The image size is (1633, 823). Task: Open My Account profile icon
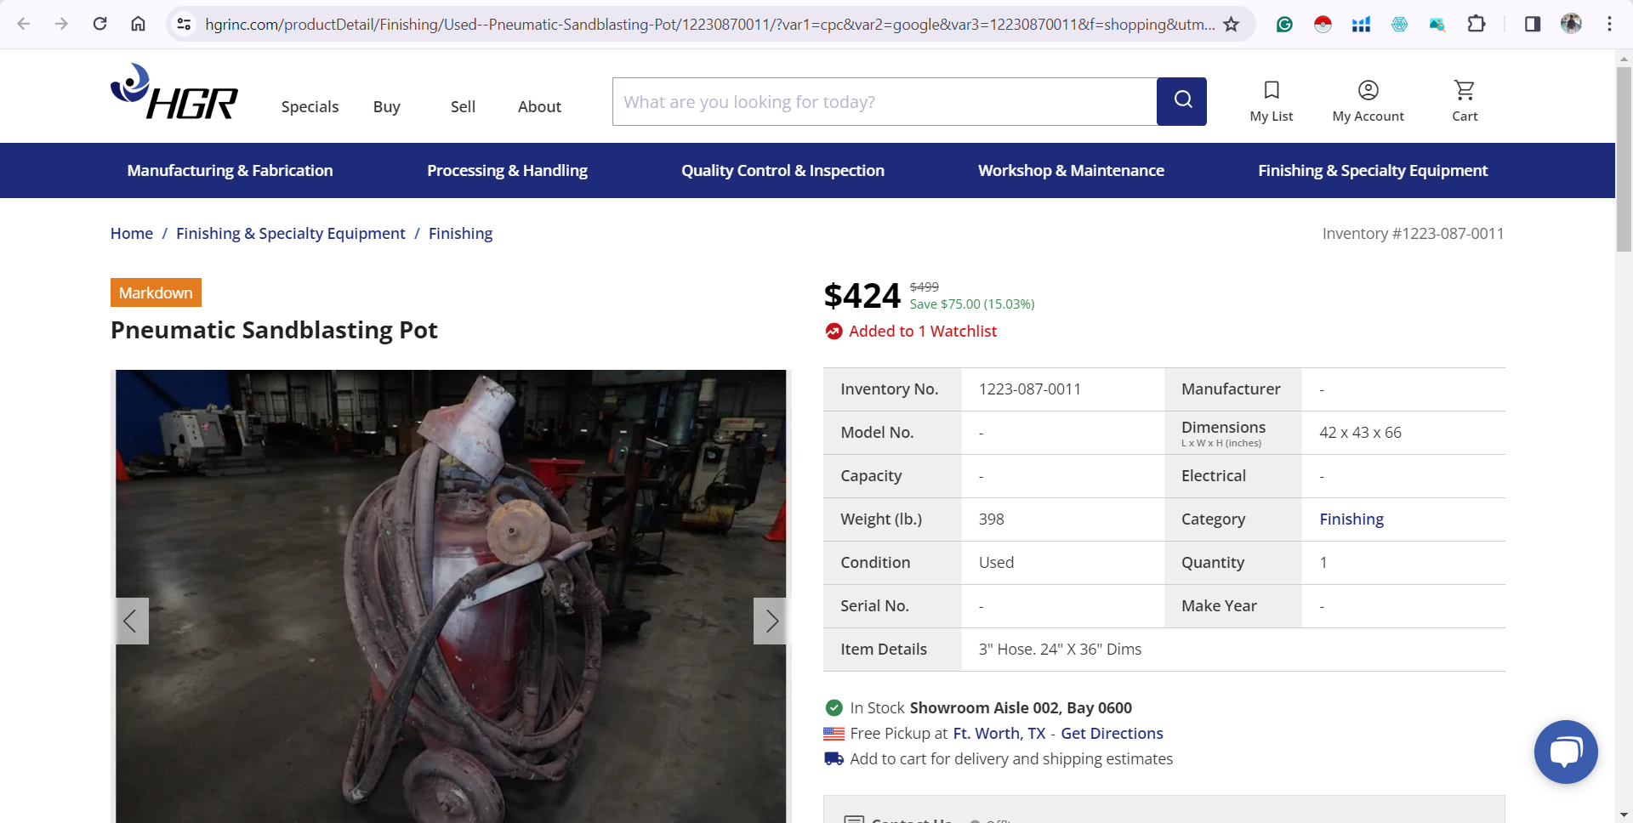click(1368, 90)
